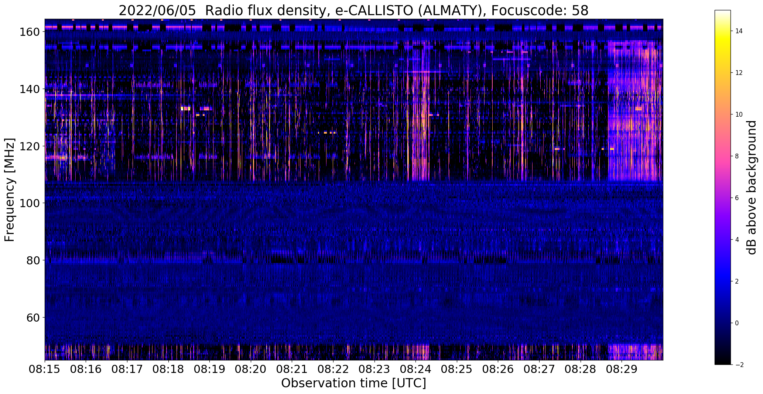The image size is (763, 394).
Task: Click the 160 frequency tick label
Action: [30, 32]
